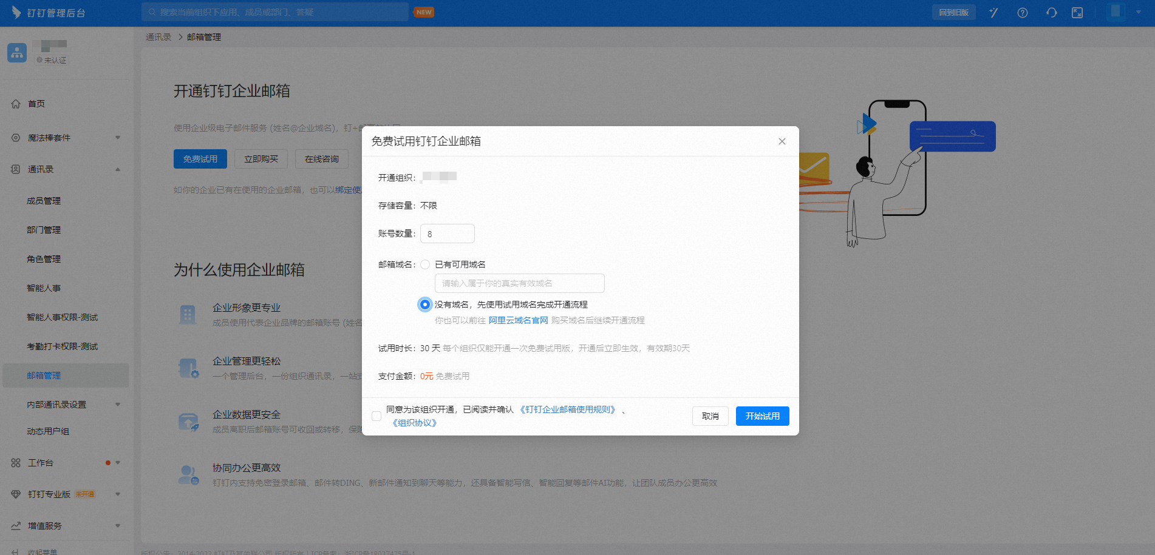Screen dimensions: 1155x555
Task: Click the 钉钉专业版 diamond icon
Action: pyautogui.click(x=16, y=494)
